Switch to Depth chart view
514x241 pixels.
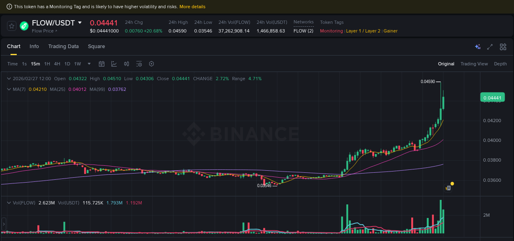pos(500,64)
